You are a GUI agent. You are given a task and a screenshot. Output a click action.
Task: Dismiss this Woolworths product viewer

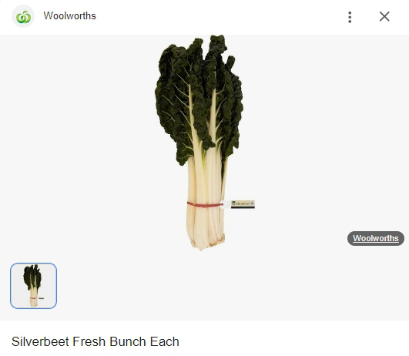click(384, 16)
